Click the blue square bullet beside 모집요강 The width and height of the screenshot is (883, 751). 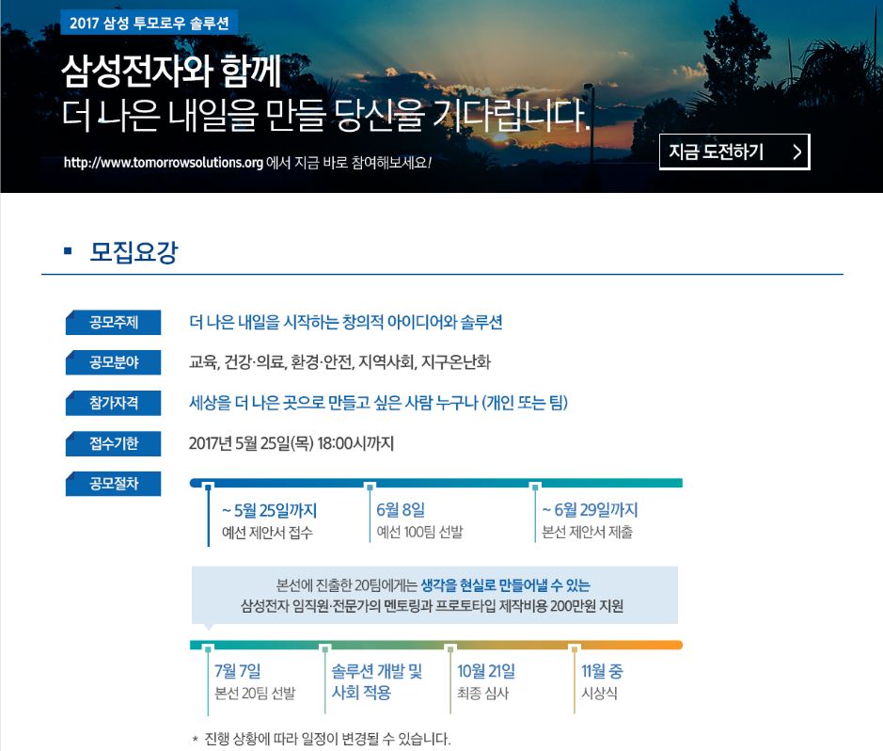coord(68,251)
